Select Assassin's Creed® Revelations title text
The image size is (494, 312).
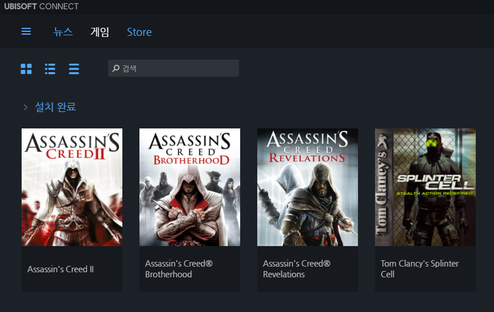pos(297,269)
